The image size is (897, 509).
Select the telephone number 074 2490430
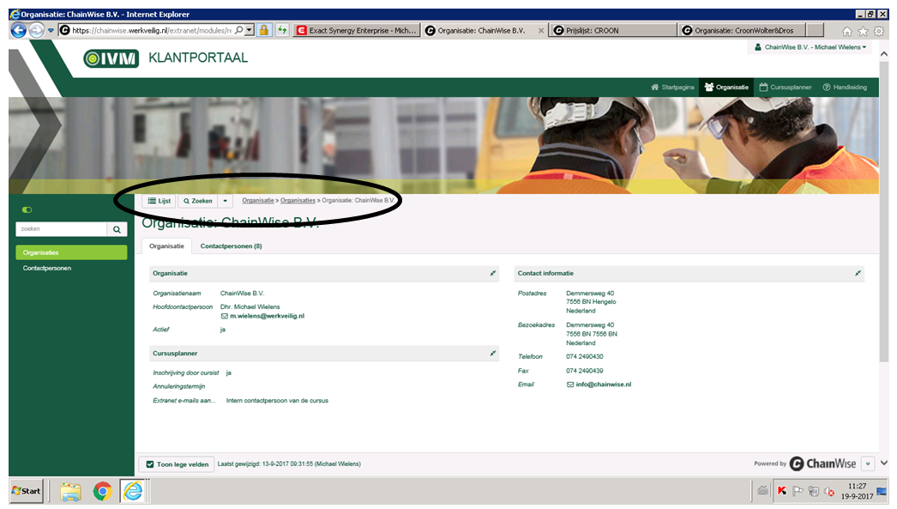(585, 357)
